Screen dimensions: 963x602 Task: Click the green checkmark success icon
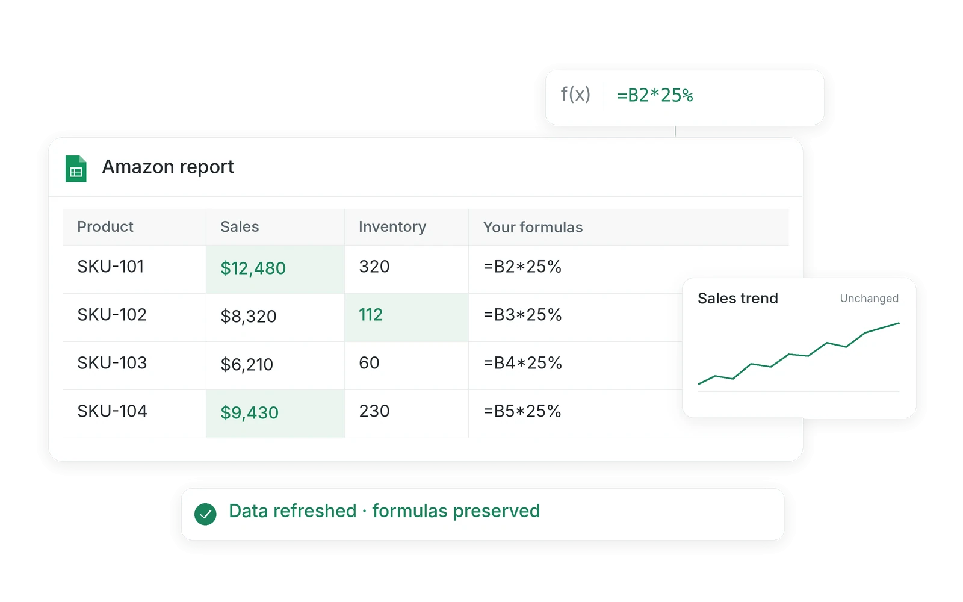pos(205,514)
